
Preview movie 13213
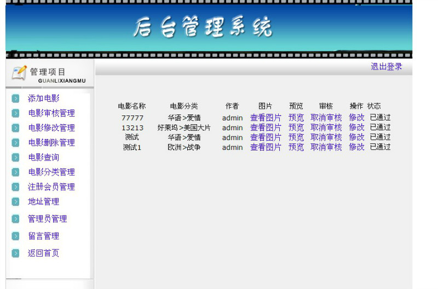[296, 128]
